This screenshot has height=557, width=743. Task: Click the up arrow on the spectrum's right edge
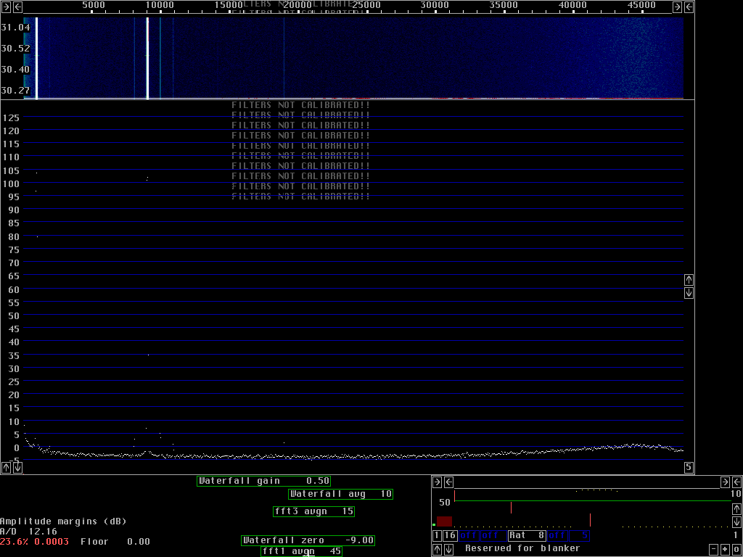coord(689,279)
